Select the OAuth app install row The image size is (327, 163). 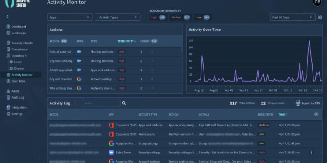pyautogui.click(x=115, y=70)
